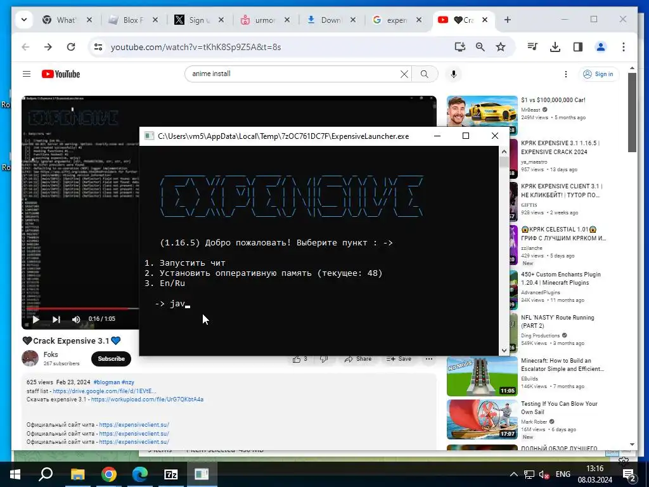Open the zoom magnifier icon in address bar
The image size is (649, 487).
point(480,47)
